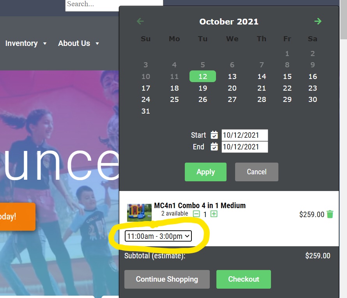The image size is (347, 298).
Task: Click the Start date input field
Action: [244, 135]
